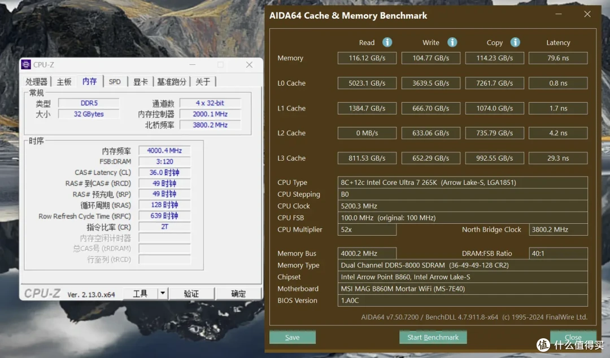Select the 内存 tab in CPU-Z
Image resolution: width=610 pixels, height=358 pixels.
pos(89,81)
